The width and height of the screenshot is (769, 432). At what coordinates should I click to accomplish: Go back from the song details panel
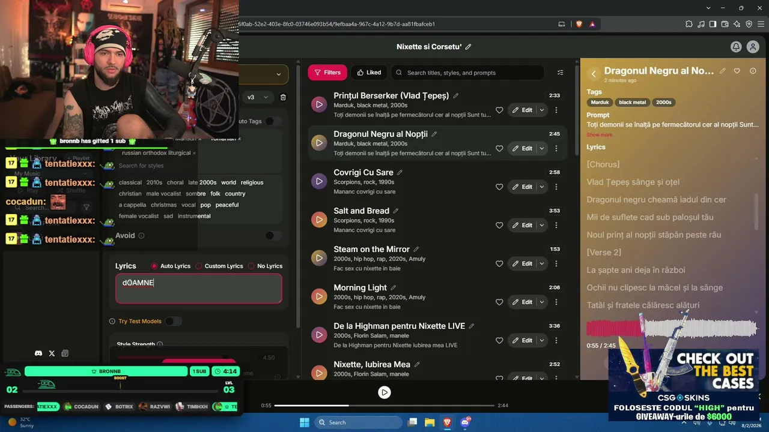[594, 74]
